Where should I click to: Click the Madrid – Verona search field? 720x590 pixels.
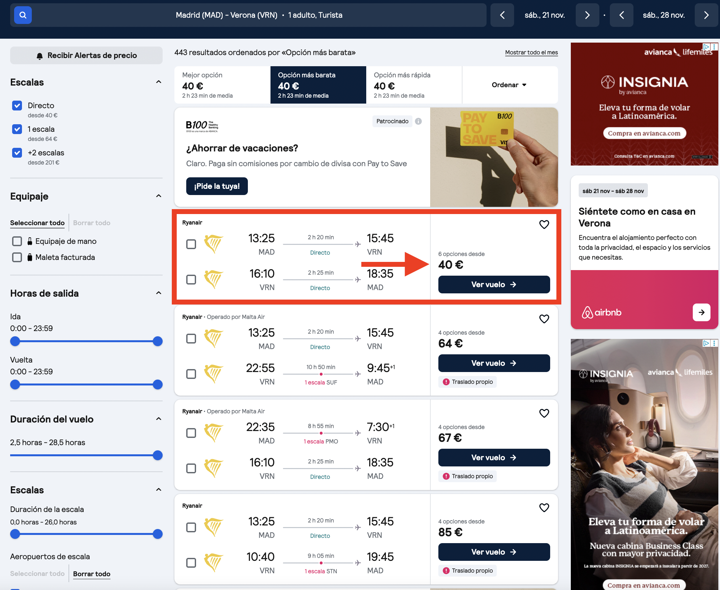[x=248, y=15]
